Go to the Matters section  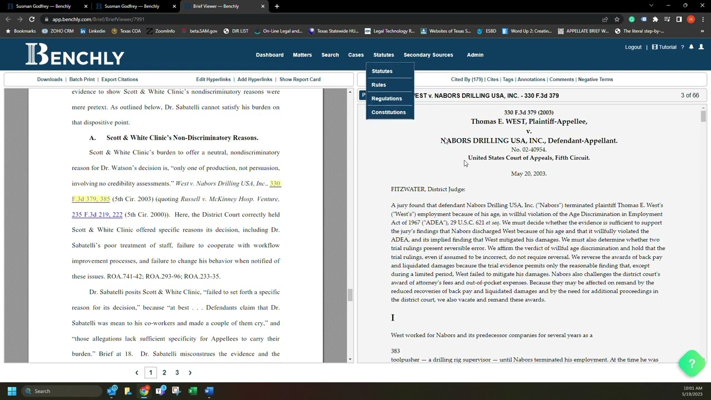(x=302, y=55)
